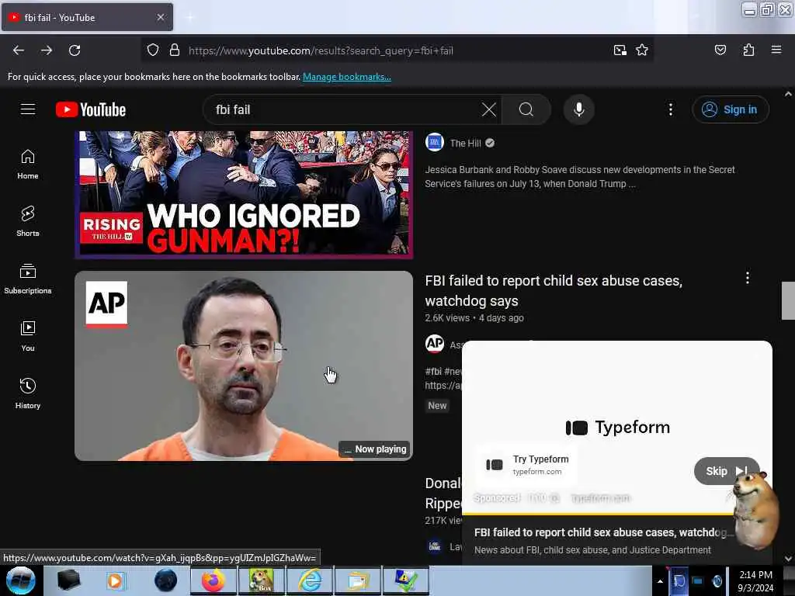Click the New badge under AP video
This screenshot has width=795, height=596.
point(437,405)
